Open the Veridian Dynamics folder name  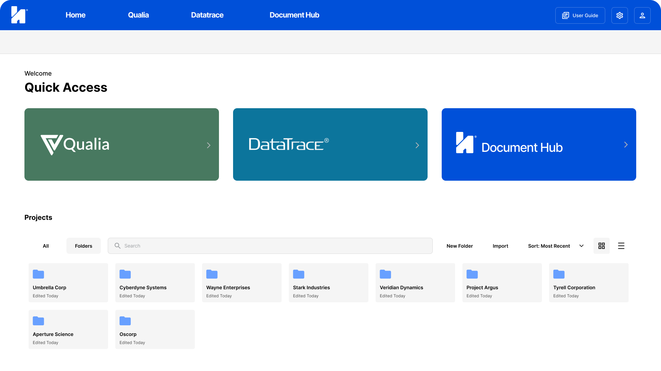click(x=401, y=288)
